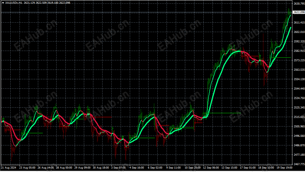Click price scale label 2630.795
Screen dimensions: 305x172
click(x=299, y=4)
